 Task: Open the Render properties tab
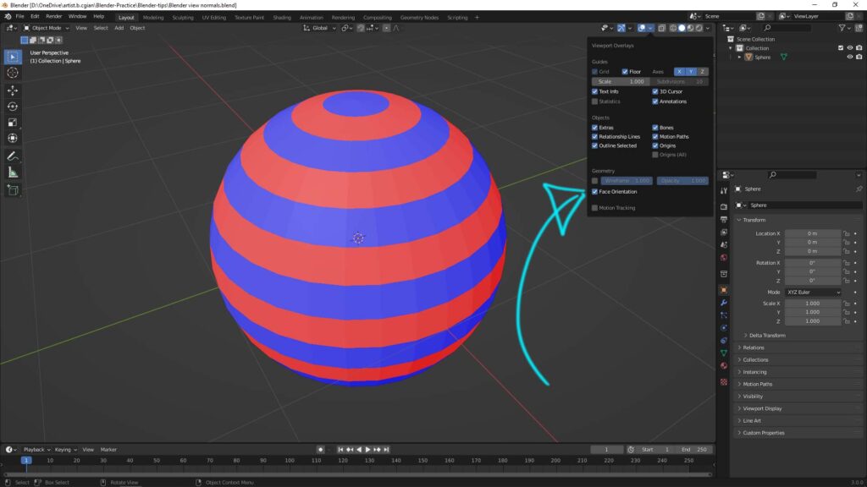[724, 206]
